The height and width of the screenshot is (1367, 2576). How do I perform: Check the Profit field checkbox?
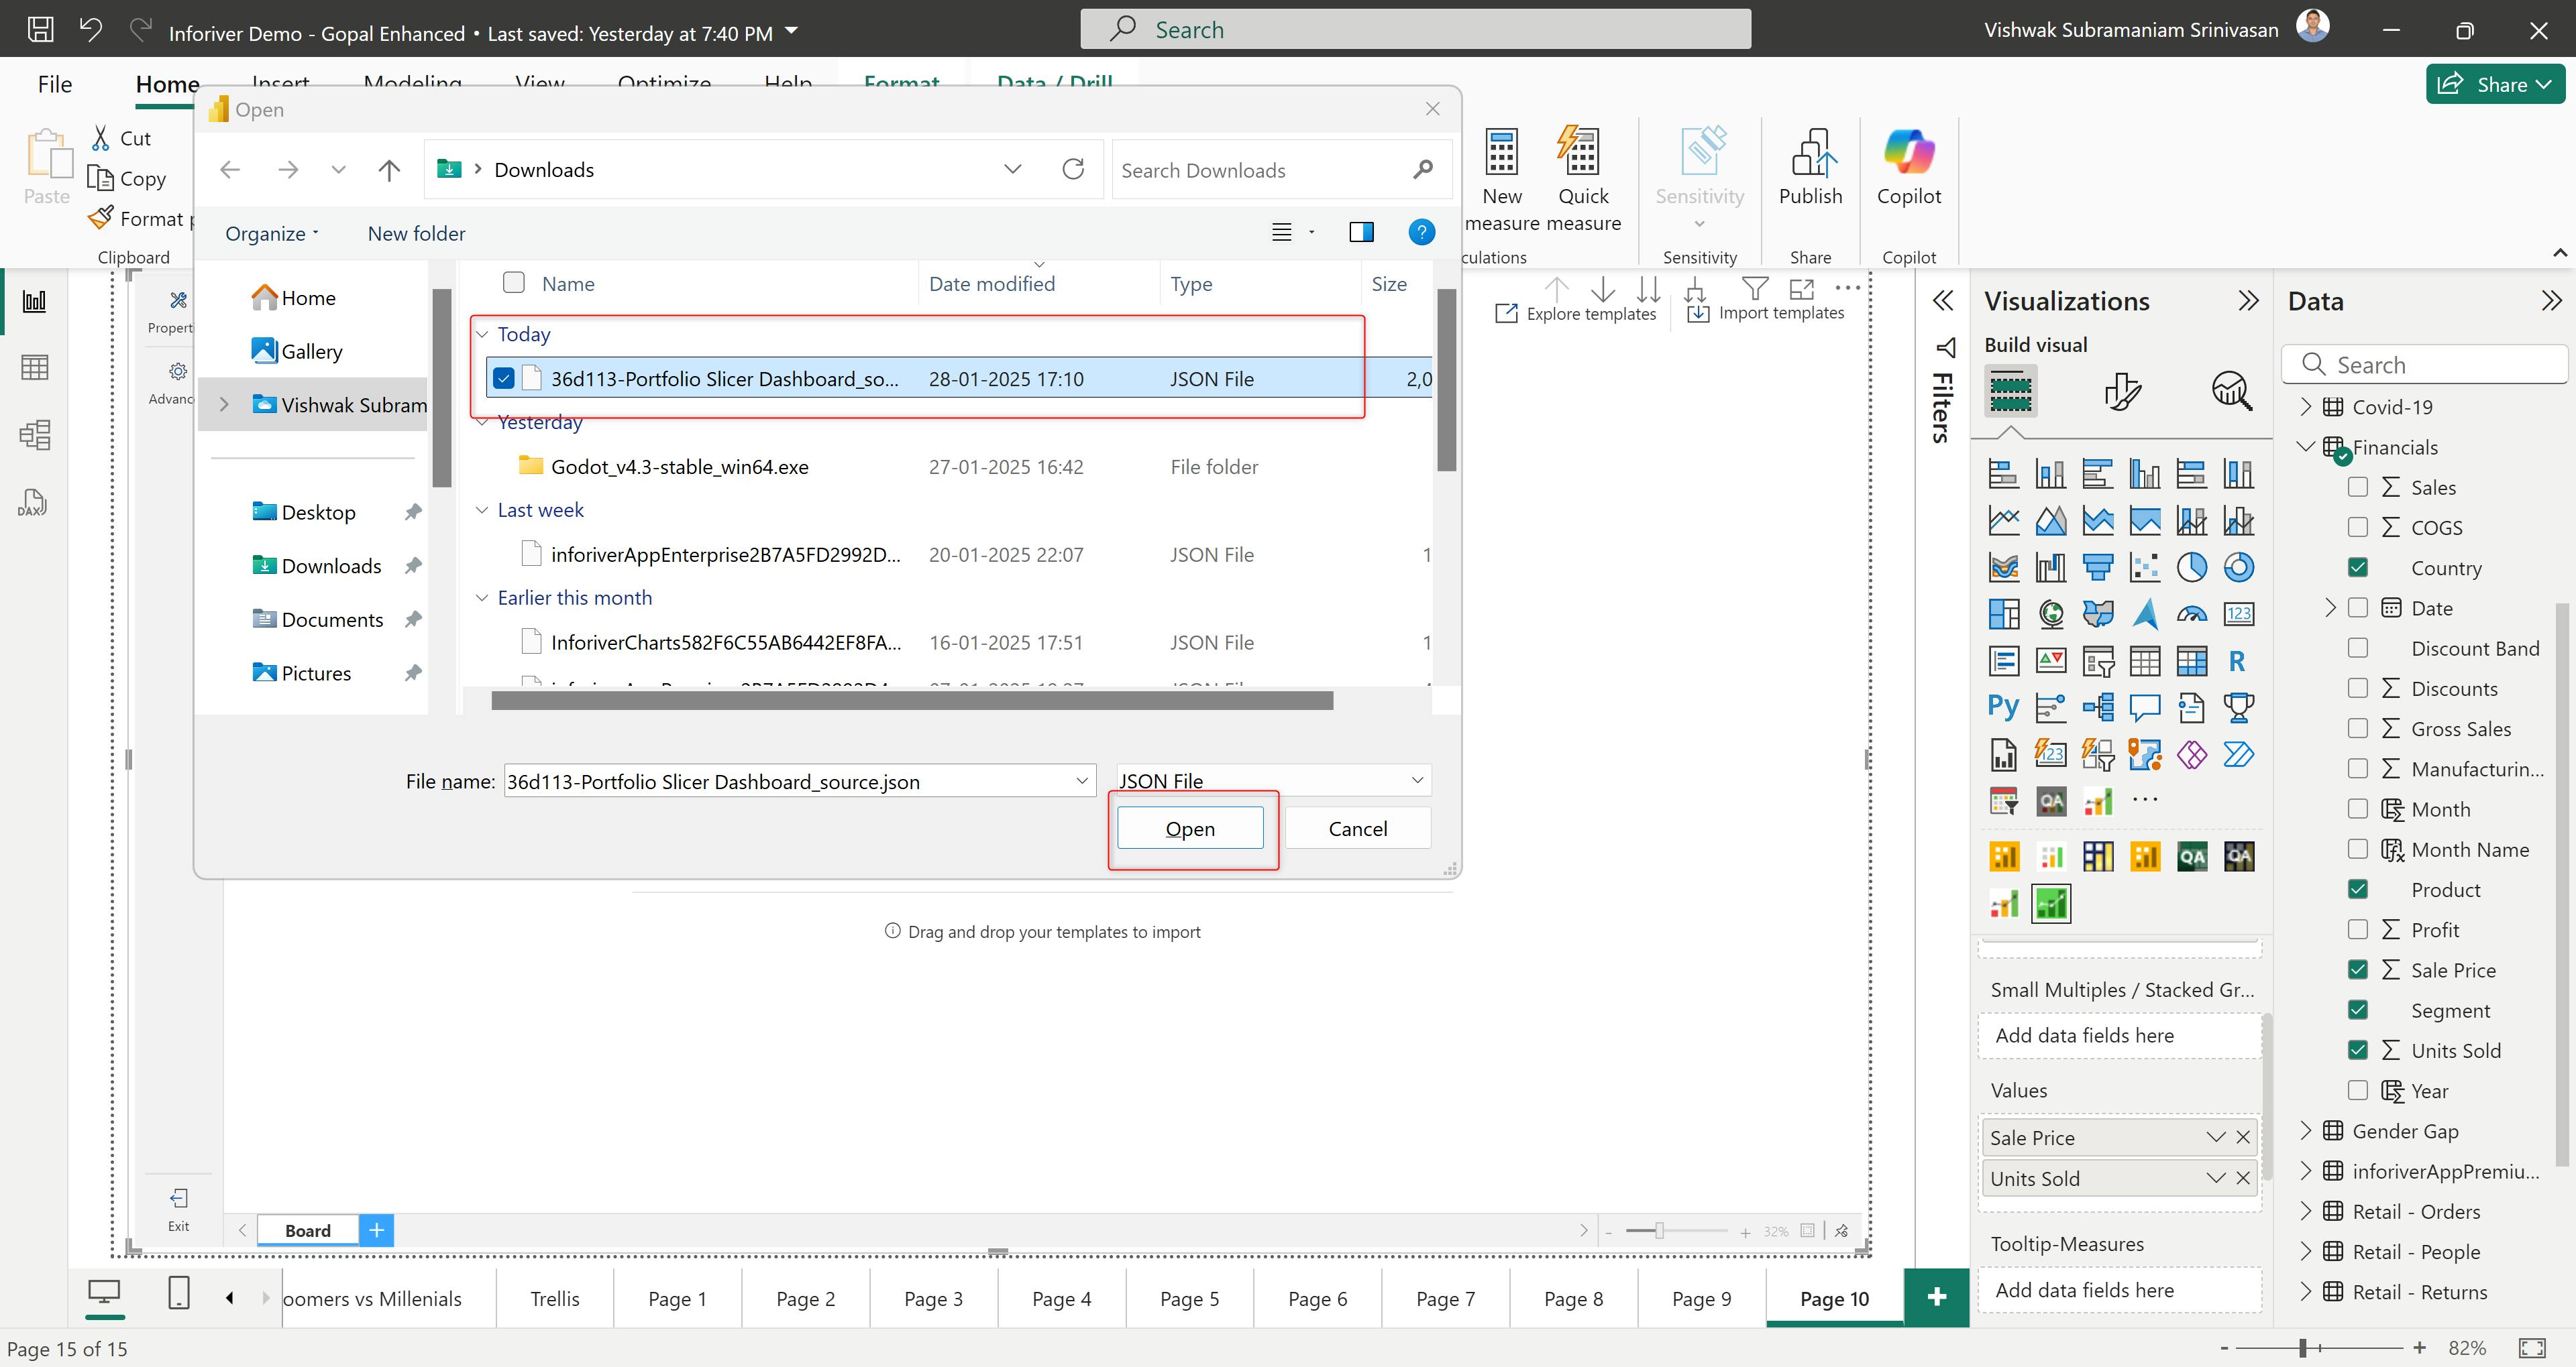tap(2357, 929)
